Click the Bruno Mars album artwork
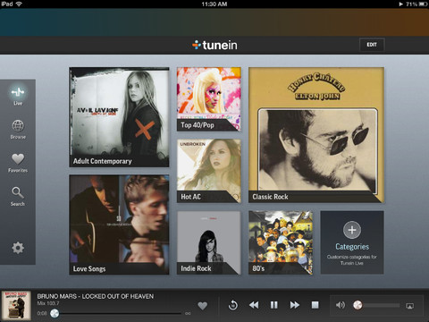Image resolution: width=429 pixels, height=322 pixels. tap(16, 306)
